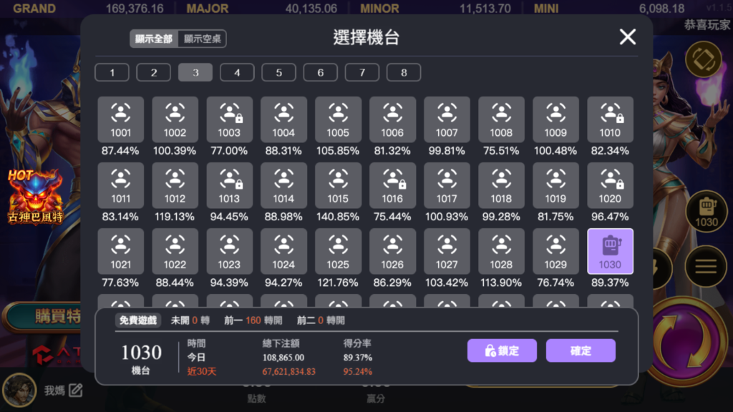Open the HOT 古神巴風特 game promo
The height and width of the screenshot is (412, 733).
[35, 196]
